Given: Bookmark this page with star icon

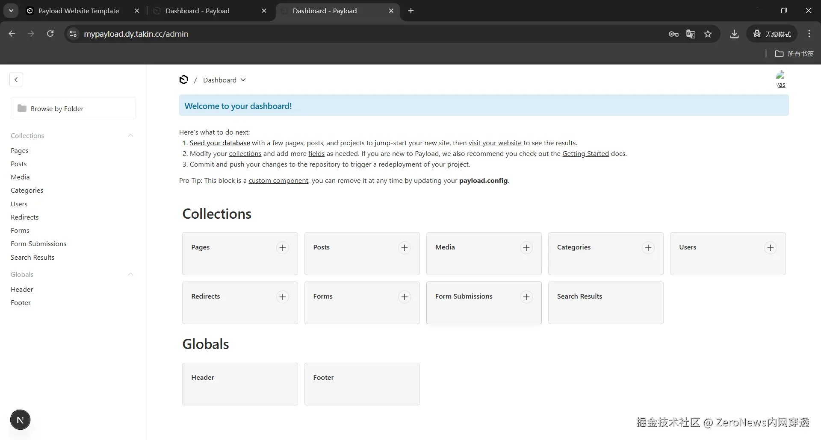Looking at the screenshot, I should (x=708, y=34).
